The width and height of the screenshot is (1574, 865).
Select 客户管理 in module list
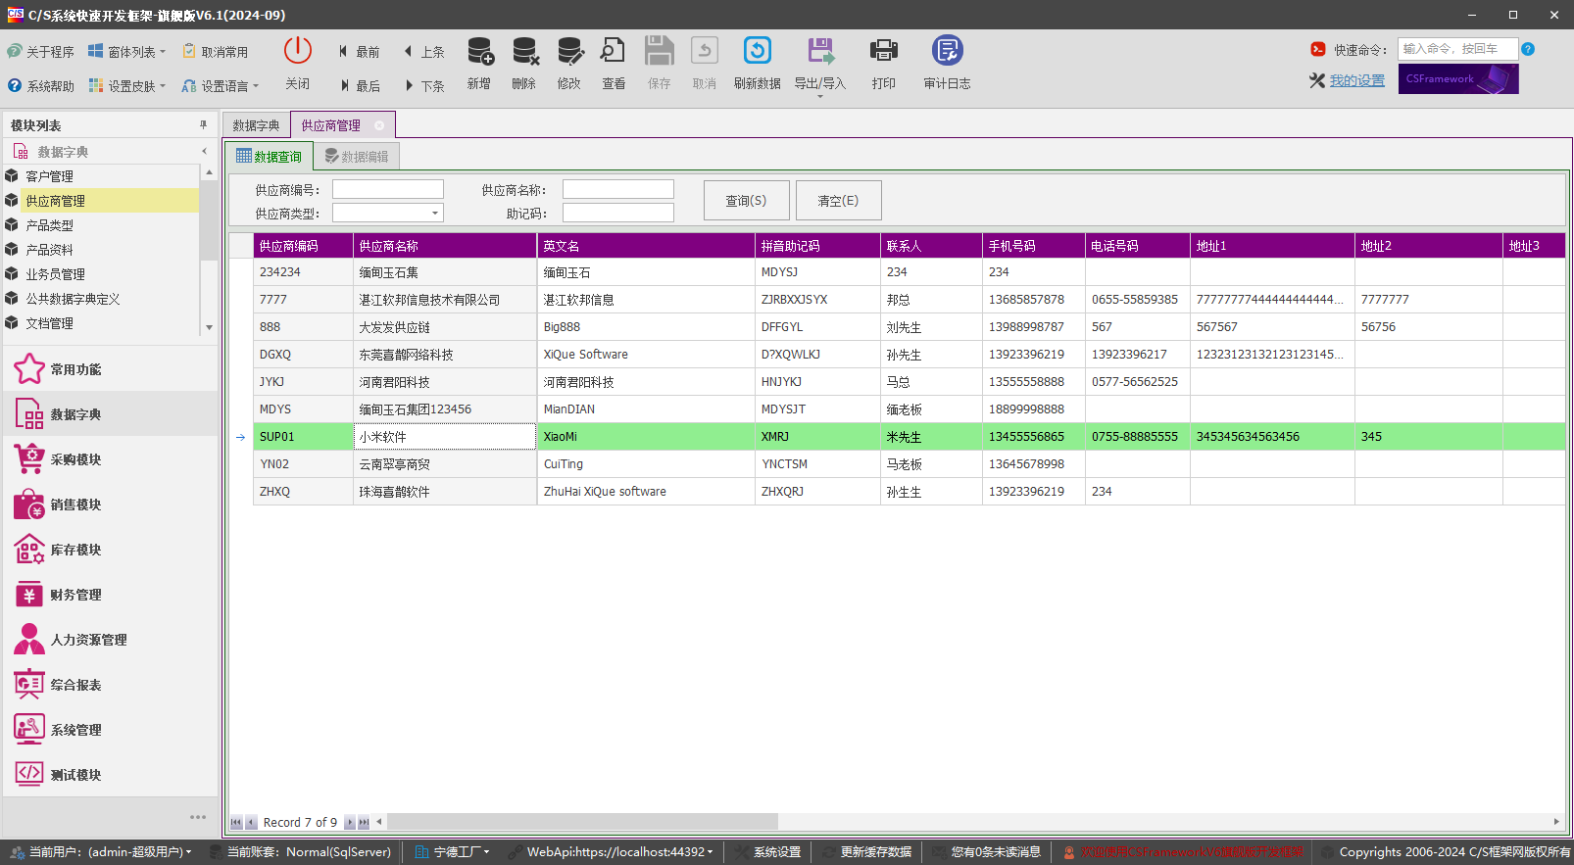[102, 176]
